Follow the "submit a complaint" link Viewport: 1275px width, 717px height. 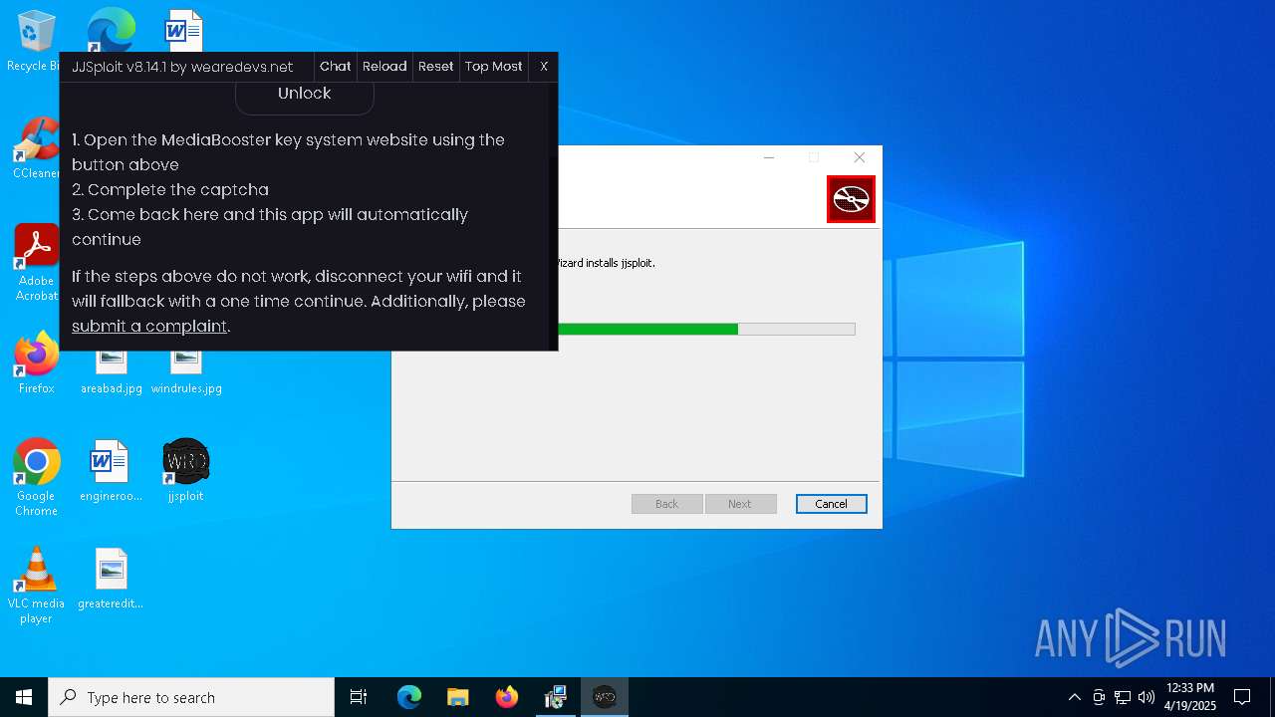(149, 326)
